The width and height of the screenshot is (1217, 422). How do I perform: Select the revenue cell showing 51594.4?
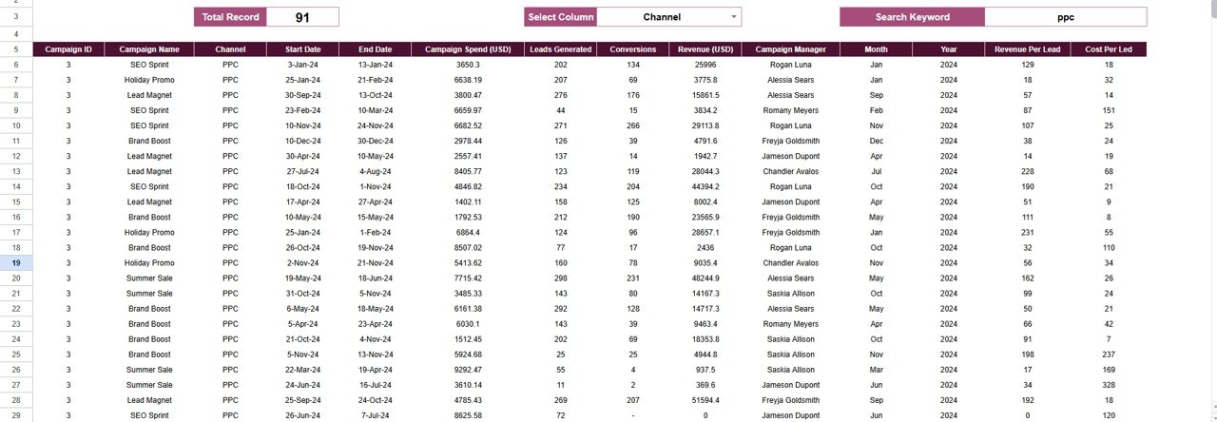(x=705, y=400)
